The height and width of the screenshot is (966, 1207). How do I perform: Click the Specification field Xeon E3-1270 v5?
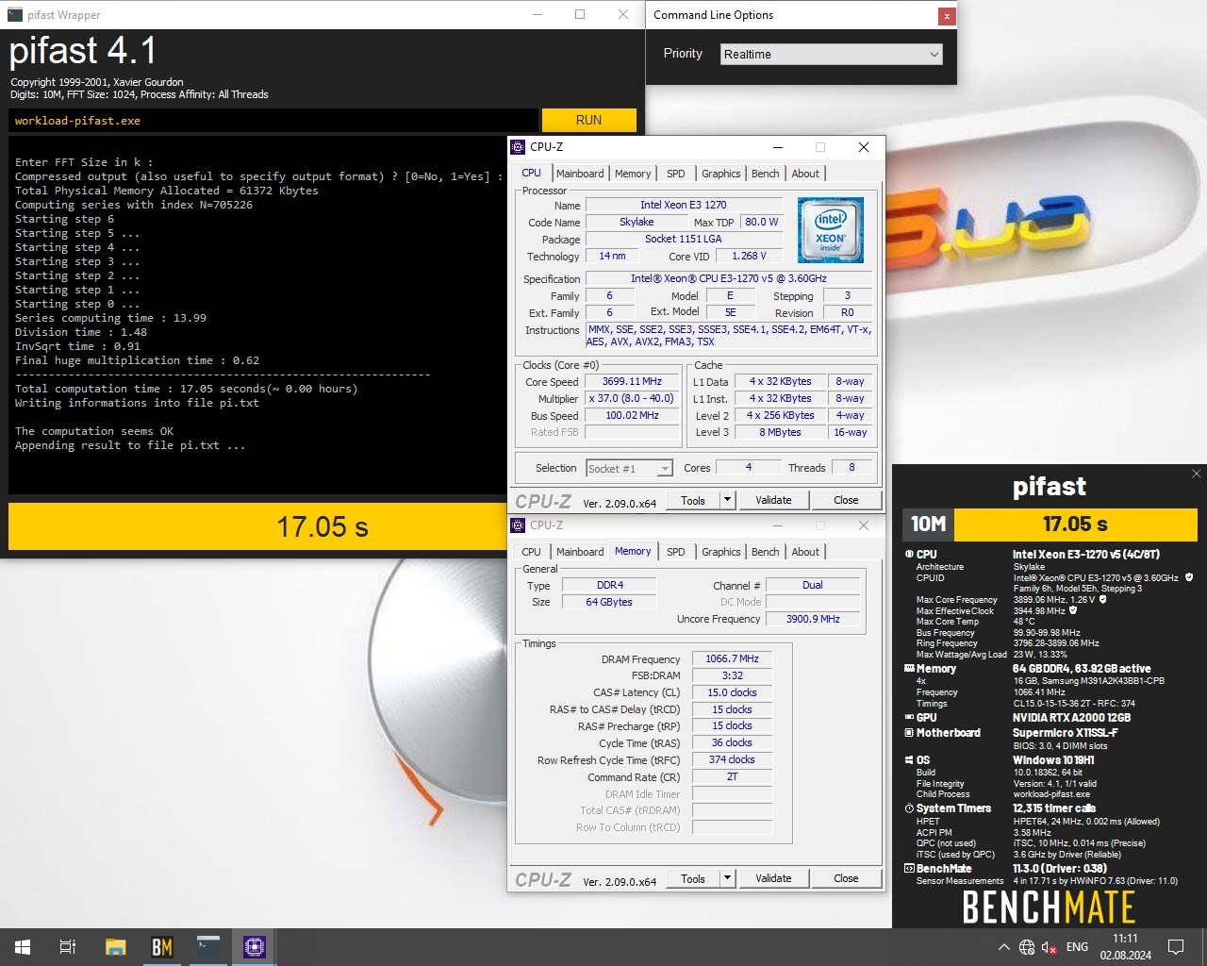[x=729, y=278]
